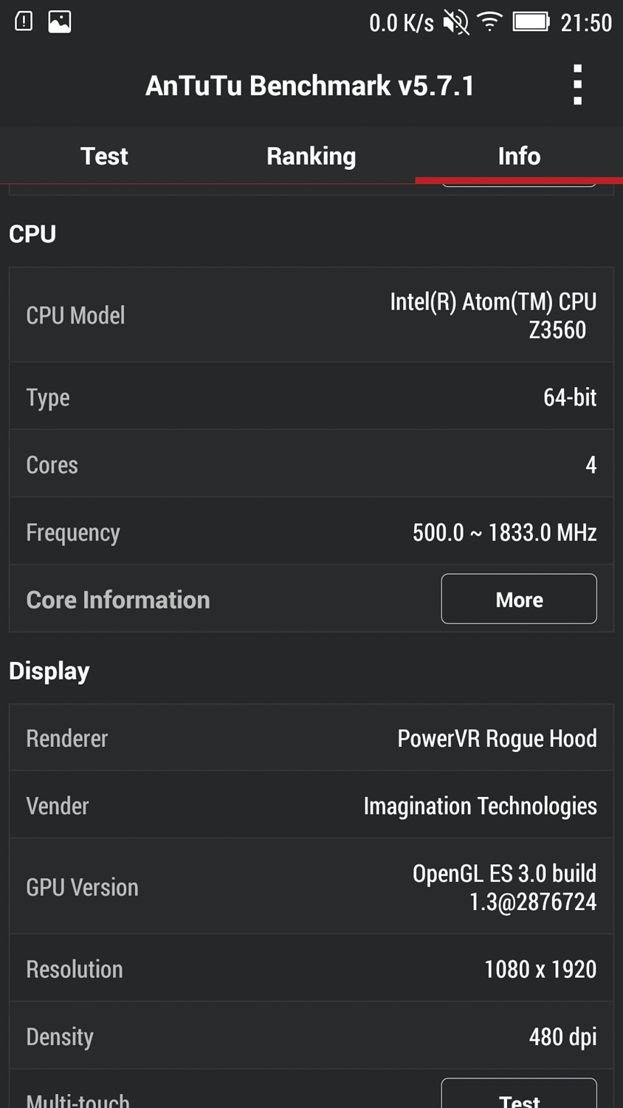The image size is (623, 1108).
Task: Tap the AnTuTu Benchmark v5.7.1 title
Action: (310, 86)
